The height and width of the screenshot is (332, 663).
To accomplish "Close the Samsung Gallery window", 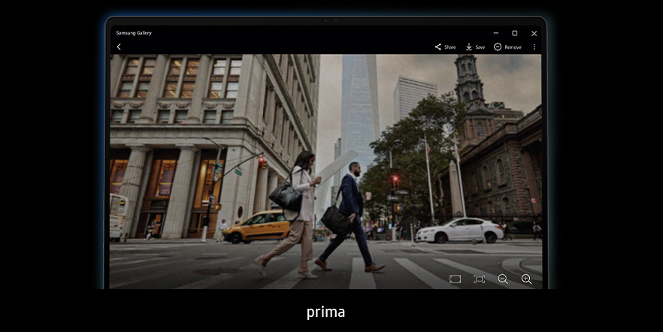I will (x=534, y=33).
